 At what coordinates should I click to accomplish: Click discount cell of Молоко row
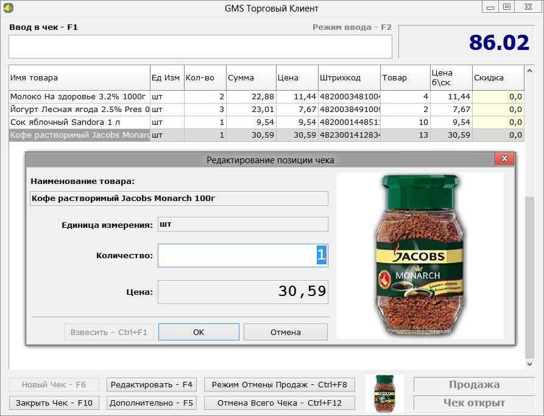(x=498, y=96)
